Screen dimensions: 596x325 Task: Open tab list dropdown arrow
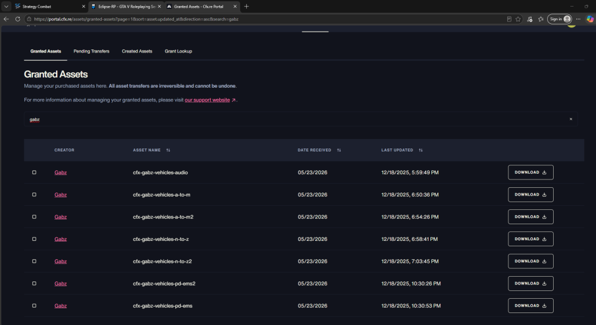click(x=6, y=7)
